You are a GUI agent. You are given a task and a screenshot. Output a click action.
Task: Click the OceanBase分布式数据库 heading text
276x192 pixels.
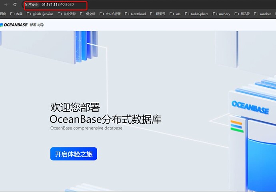106,119
